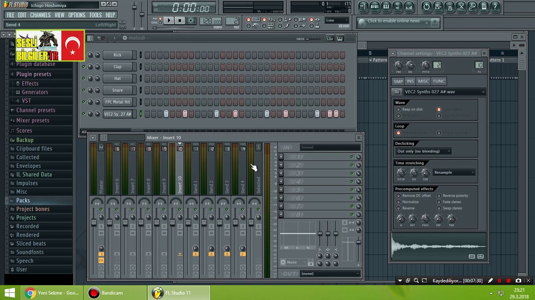Open the mixer options menu arrow
The height and width of the screenshot is (300, 535).
[93, 138]
